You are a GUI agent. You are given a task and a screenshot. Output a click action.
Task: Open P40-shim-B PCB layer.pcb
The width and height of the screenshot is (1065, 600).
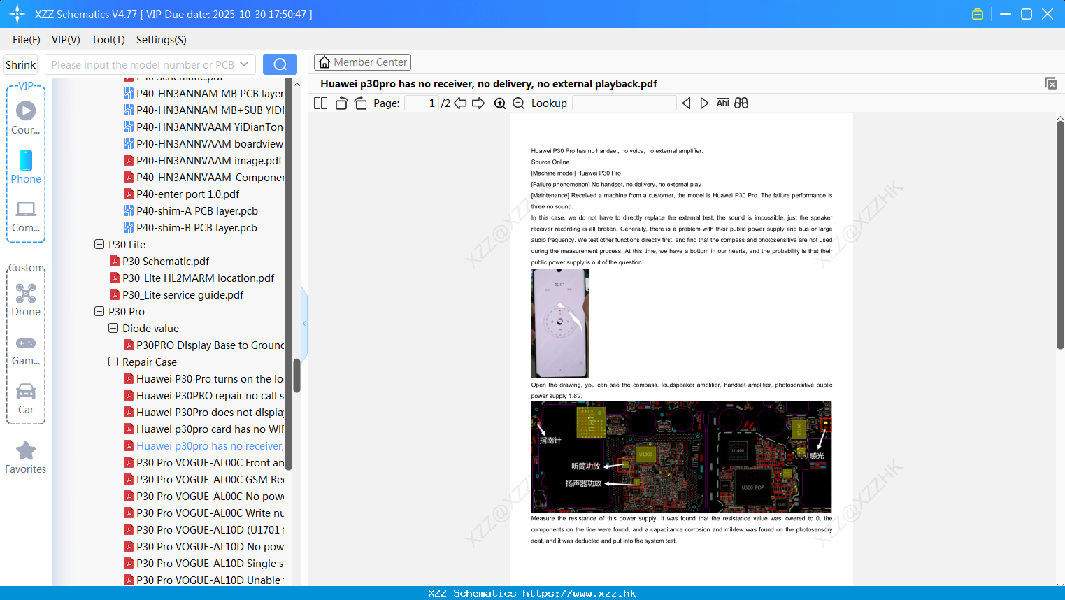[190, 227]
